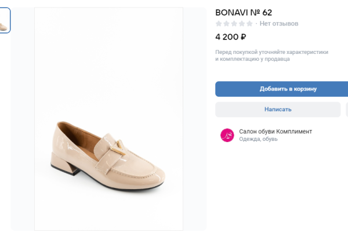The height and width of the screenshot is (232, 348).
Task: Click the first rating star
Action: click(x=219, y=24)
